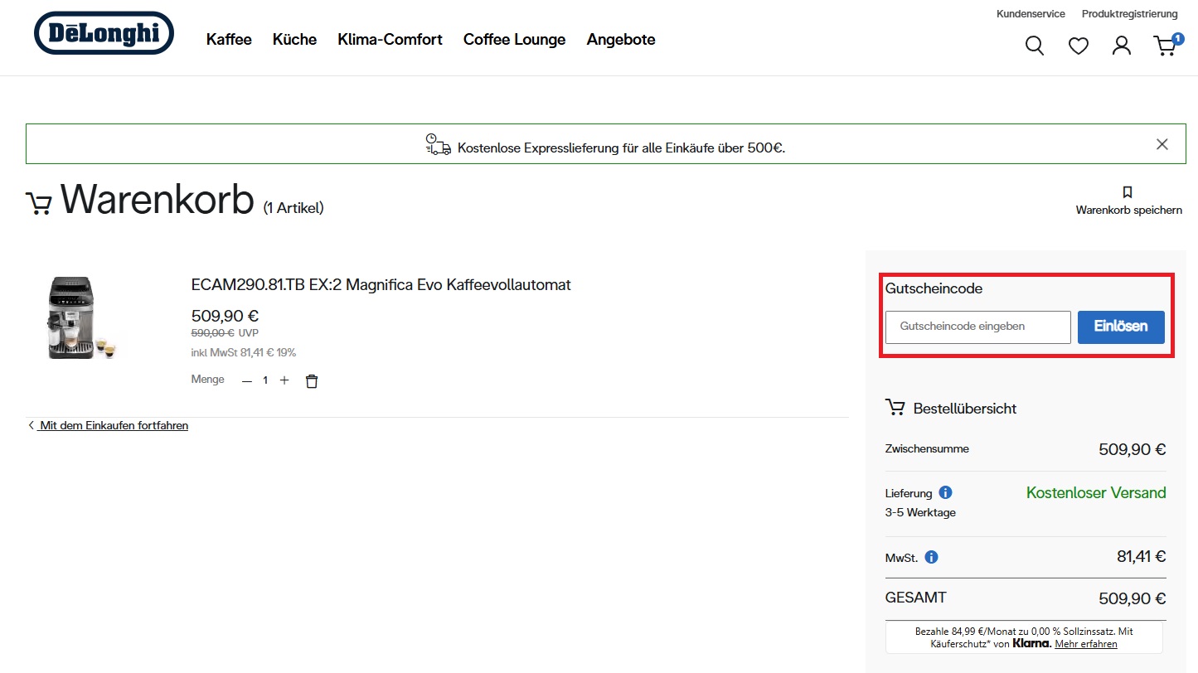Click the GESAMT label
The image size is (1198, 673).
tap(916, 598)
